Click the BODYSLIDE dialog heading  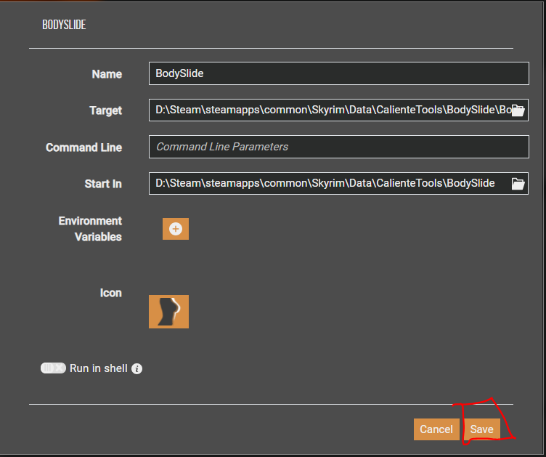pos(64,25)
